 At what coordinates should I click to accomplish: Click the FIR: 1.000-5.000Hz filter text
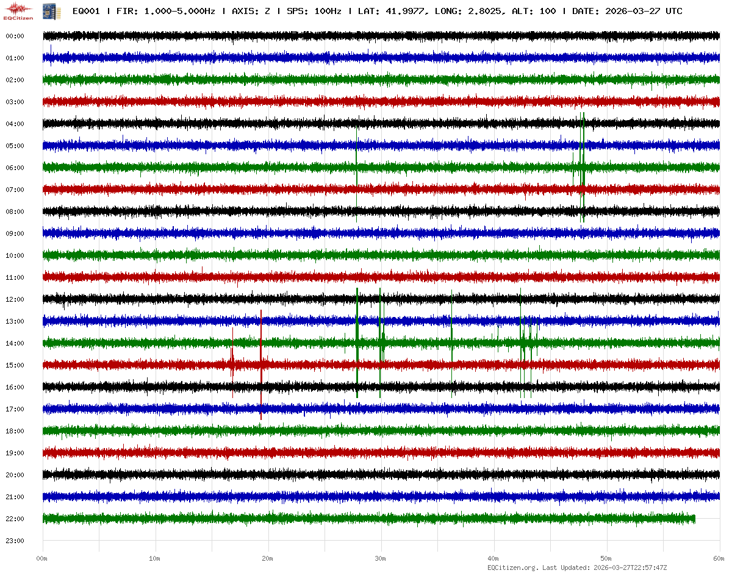point(166,11)
